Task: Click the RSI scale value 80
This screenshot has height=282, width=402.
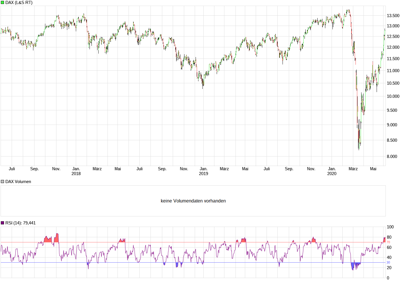Action: click(389, 237)
